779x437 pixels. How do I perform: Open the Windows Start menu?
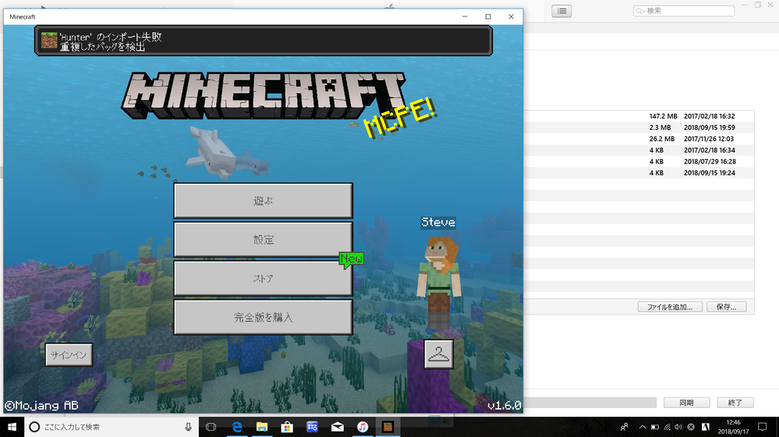[x=12, y=427]
